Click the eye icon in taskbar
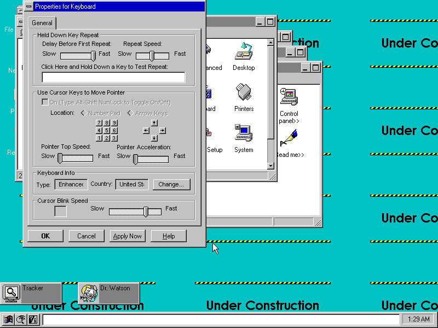The image size is (438, 328). click(20, 320)
